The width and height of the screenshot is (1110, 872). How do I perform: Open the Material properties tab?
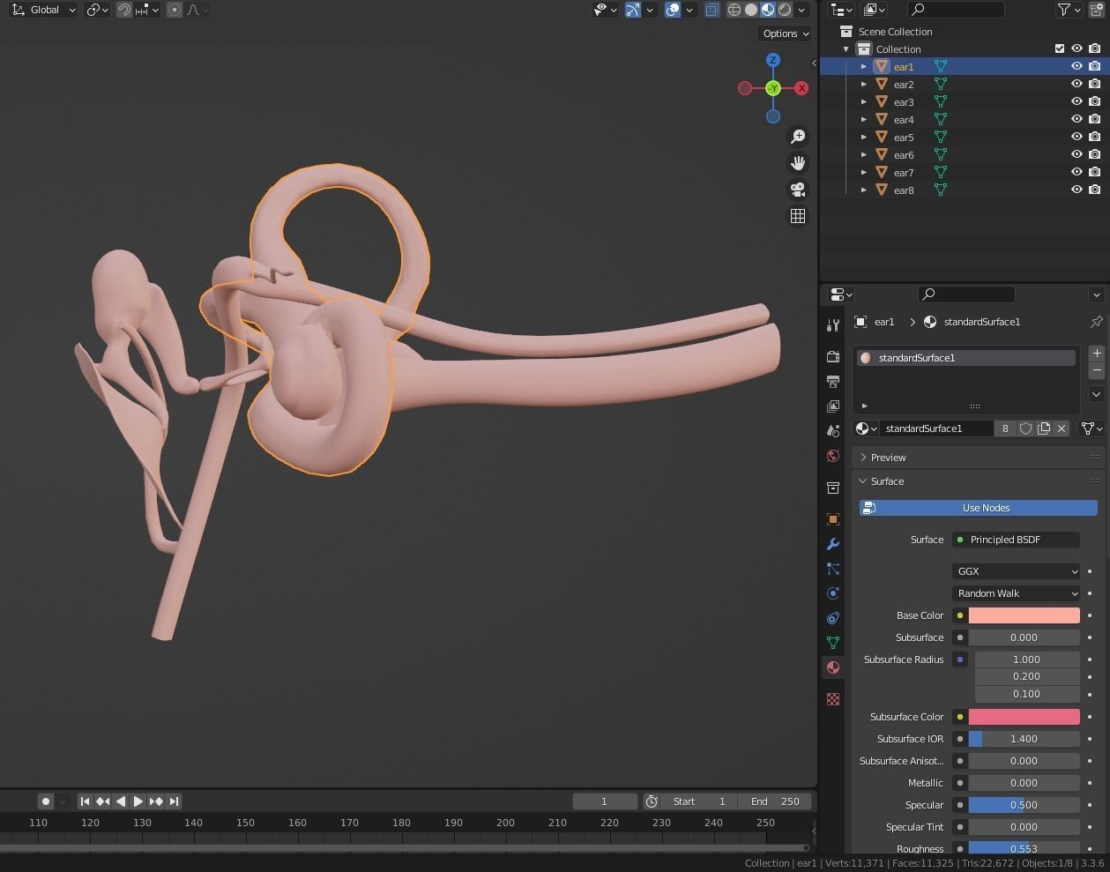(x=833, y=667)
